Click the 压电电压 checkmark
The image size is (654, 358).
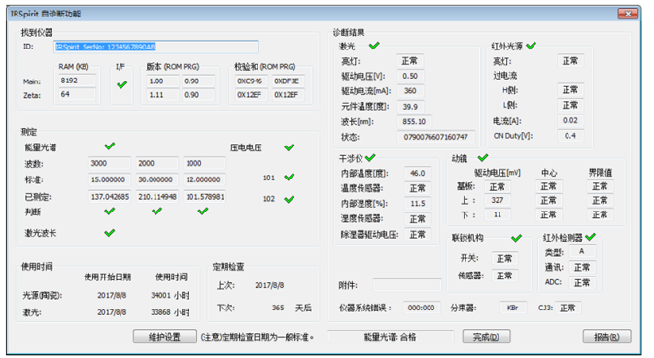click(x=289, y=146)
